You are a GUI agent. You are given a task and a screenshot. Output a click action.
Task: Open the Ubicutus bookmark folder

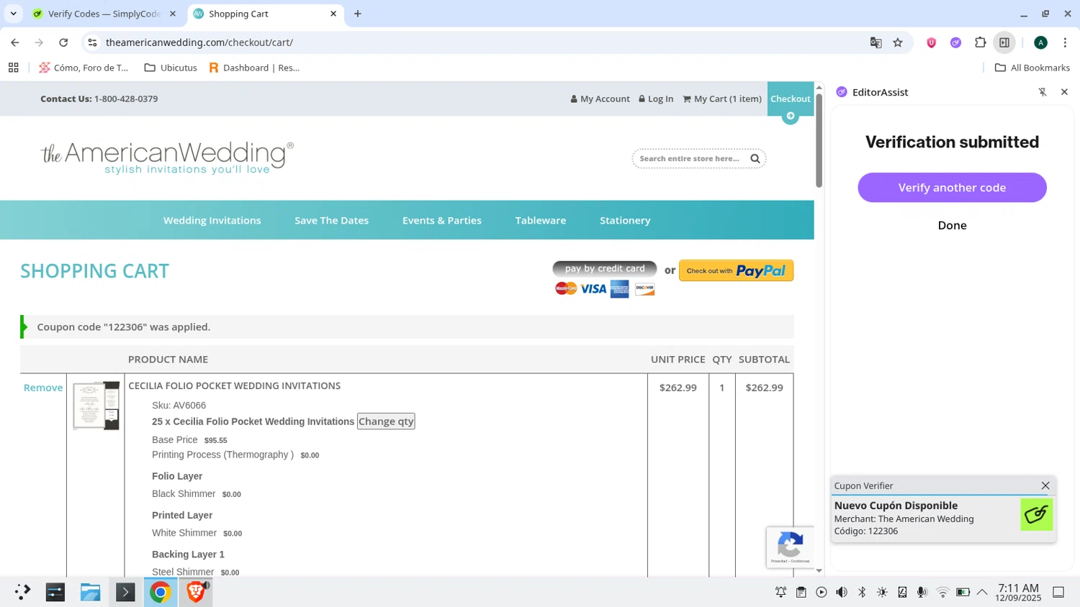pos(171,68)
